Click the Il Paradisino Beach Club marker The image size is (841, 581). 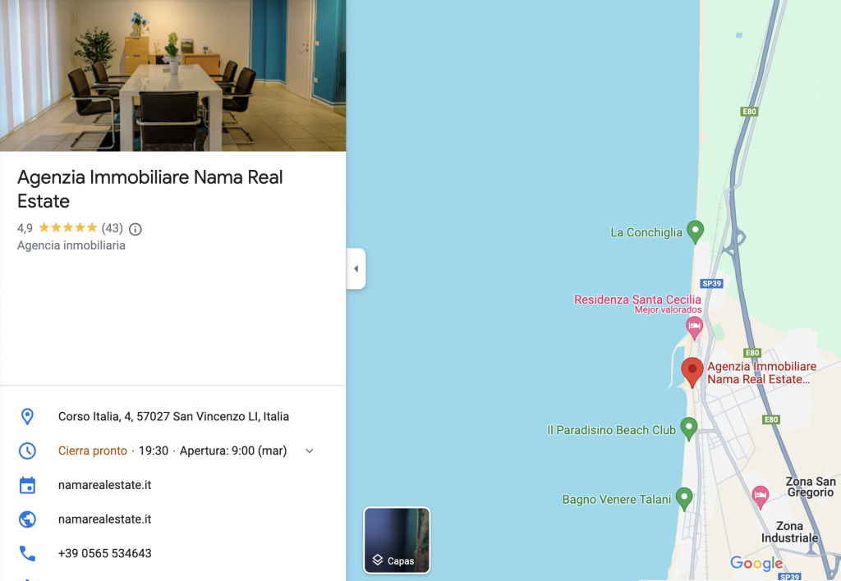coord(689,429)
